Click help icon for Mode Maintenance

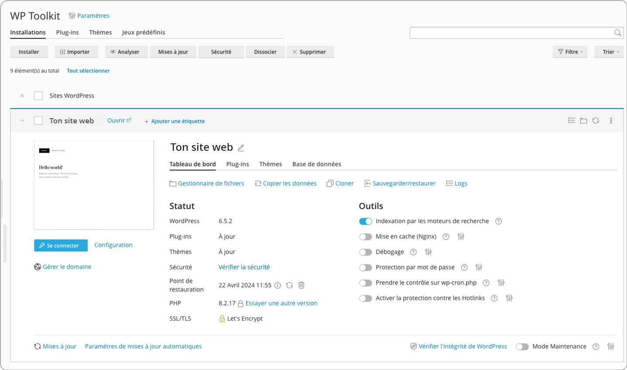[596, 346]
